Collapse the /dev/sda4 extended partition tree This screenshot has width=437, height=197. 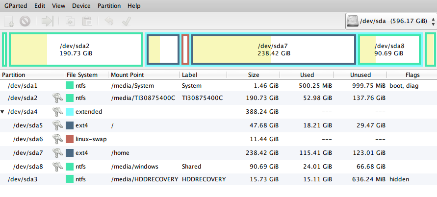pos(3,112)
